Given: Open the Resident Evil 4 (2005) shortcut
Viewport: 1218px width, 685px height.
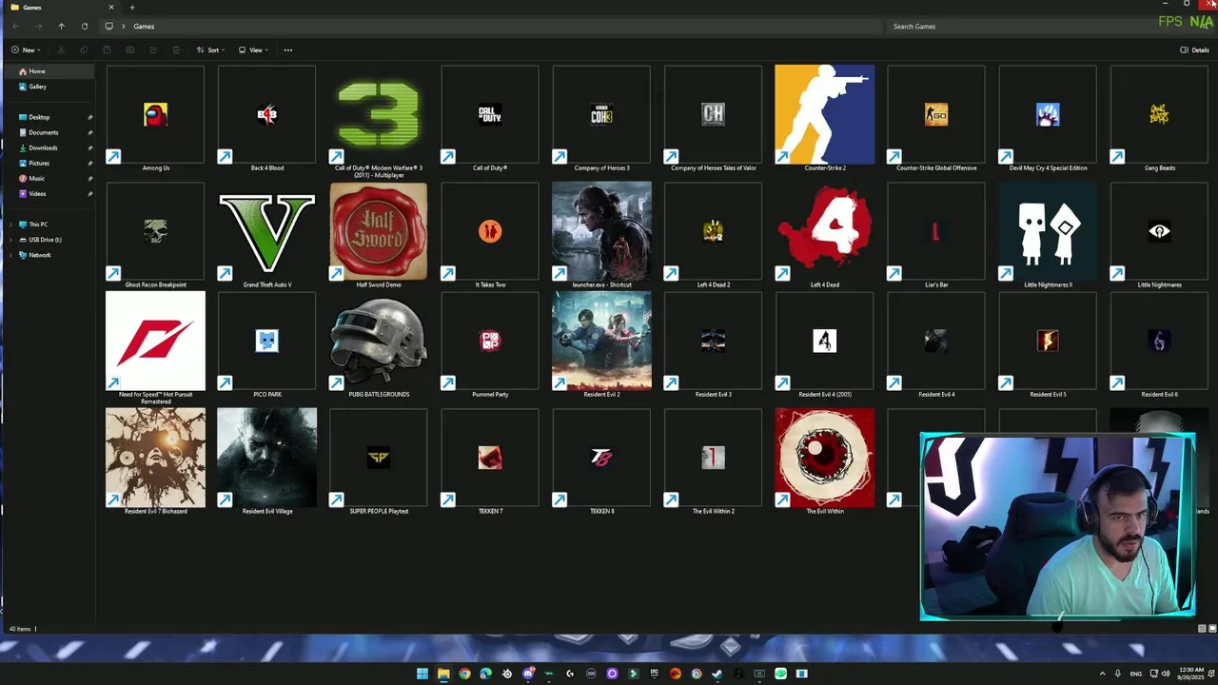Looking at the screenshot, I should (x=824, y=344).
